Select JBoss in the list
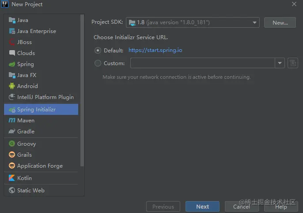This screenshot has height=213, width=303. 41,42
